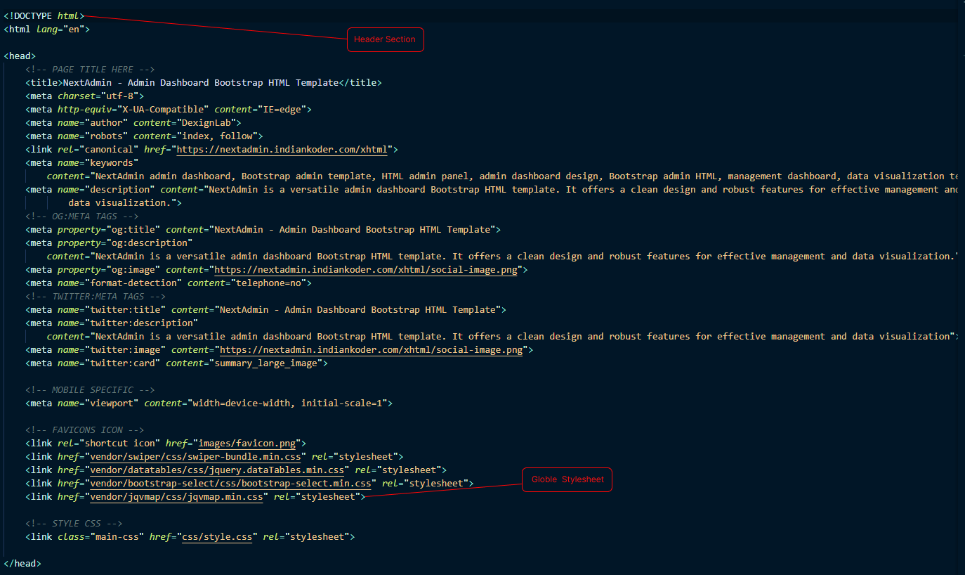Viewport: 965px width, 575px height.
Task: Click the closing head tag
Action: click(22, 563)
